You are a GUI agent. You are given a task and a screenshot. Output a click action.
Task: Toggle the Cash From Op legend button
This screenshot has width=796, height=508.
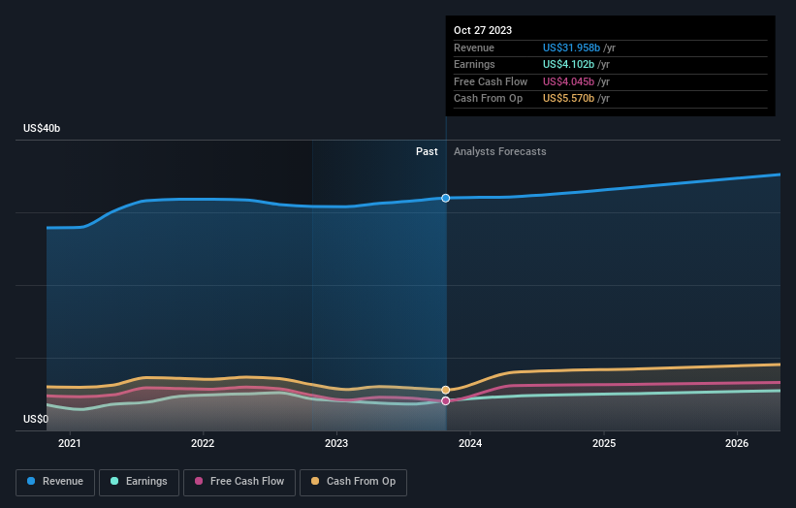pyautogui.click(x=353, y=482)
